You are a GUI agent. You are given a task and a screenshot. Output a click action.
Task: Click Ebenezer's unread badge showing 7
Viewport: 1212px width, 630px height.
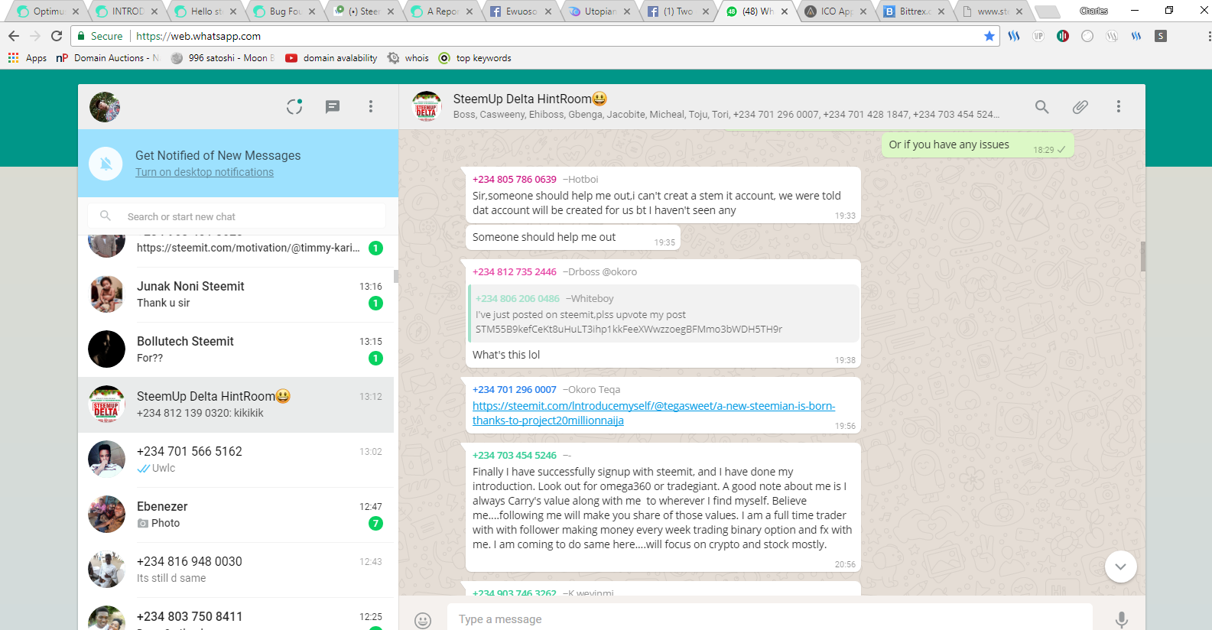375,524
